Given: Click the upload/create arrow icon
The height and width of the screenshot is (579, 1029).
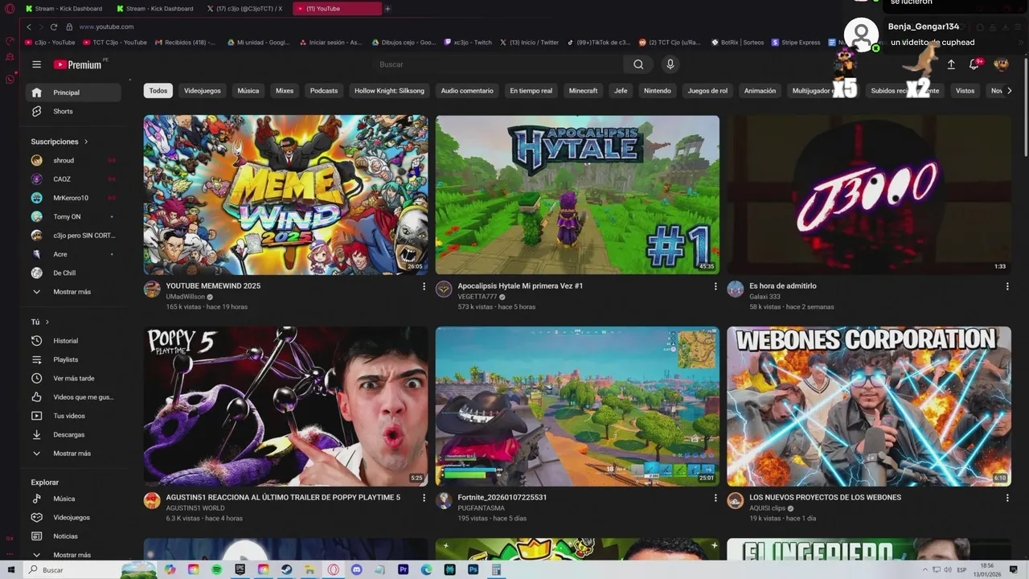Looking at the screenshot, I should pyautogui.click(x=951, y=64).
